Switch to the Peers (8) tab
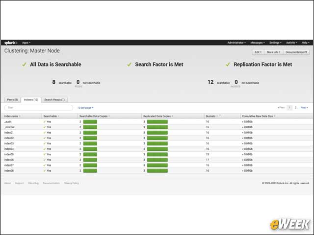The image size is (314, 235). pyautogui.click(x=12, y=100)
